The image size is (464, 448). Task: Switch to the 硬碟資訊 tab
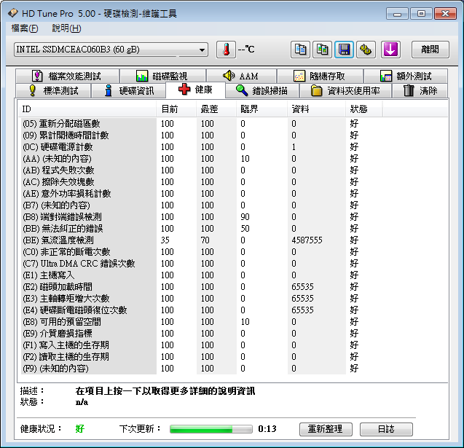pyautogui.click(x=129, y=91)
